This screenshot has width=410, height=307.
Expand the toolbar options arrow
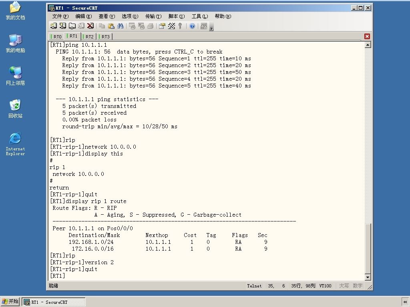click(x=212, y=28)
